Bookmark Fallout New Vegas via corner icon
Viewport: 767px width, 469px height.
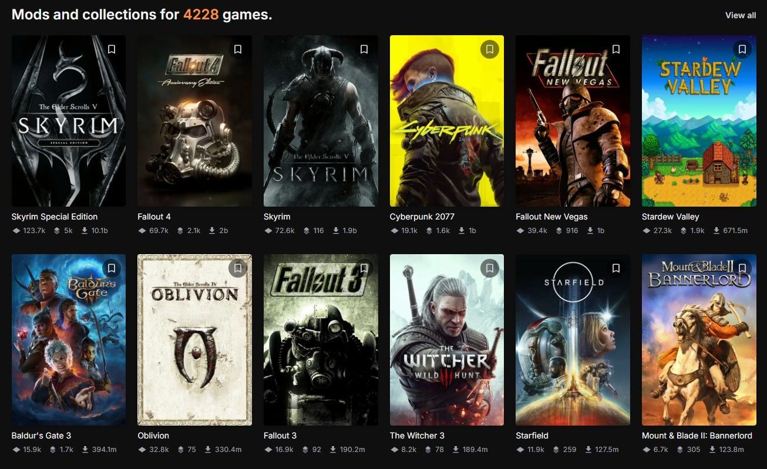coord(616,49)
